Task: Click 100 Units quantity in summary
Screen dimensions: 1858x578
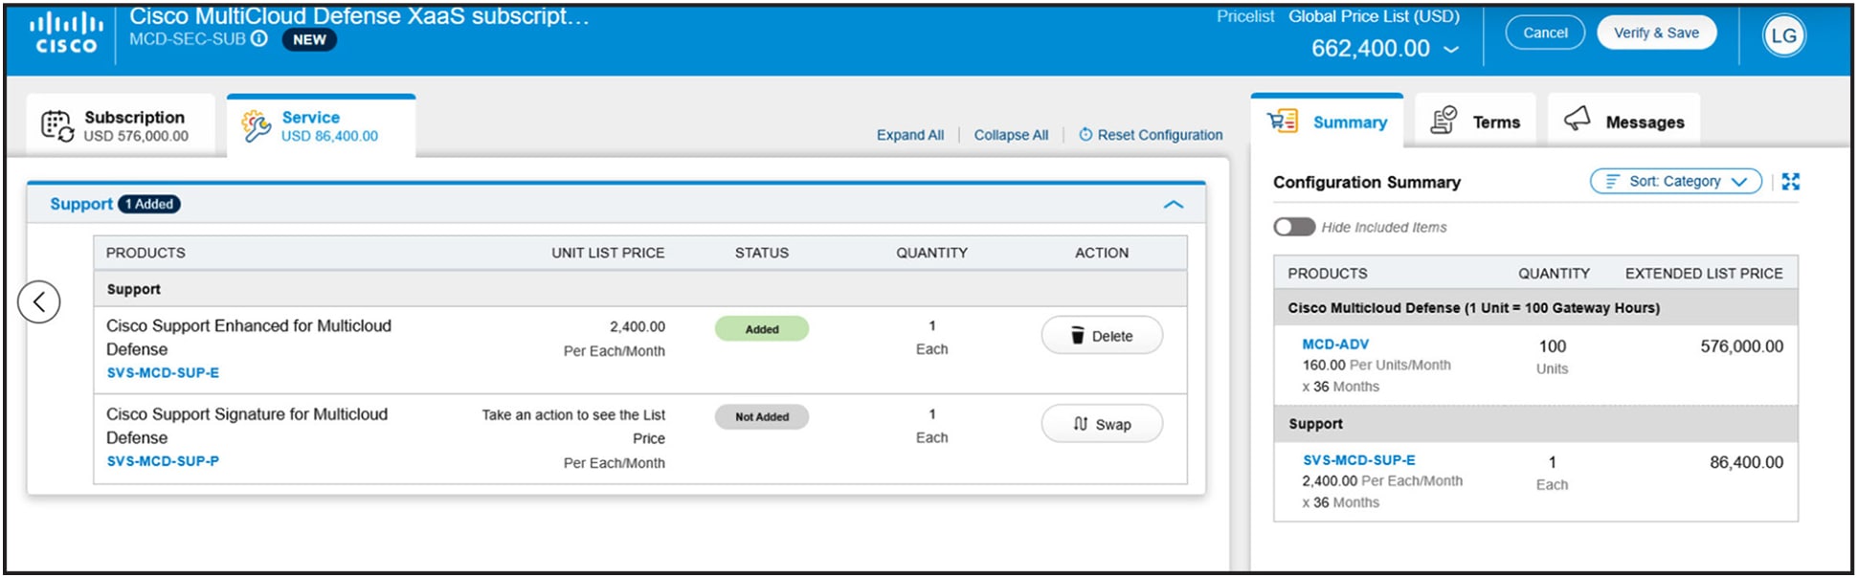Action: 1552,357
